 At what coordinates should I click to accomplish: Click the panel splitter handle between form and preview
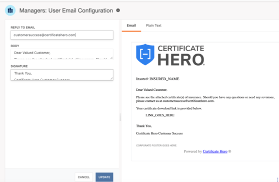(120, 117)
